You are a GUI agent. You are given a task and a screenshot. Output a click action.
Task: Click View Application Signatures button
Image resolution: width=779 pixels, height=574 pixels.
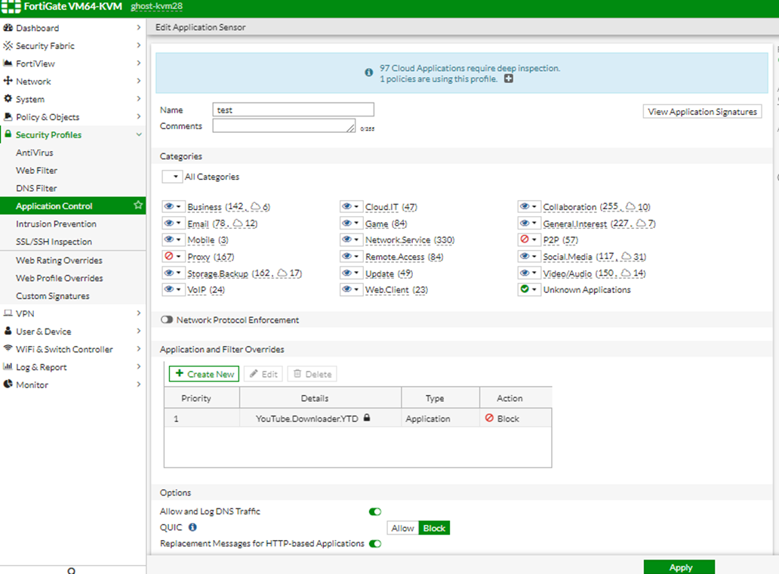pyautogui.click(x=702, y=112)
